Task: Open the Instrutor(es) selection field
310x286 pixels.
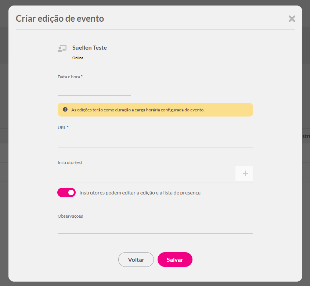Action: coord(146,174)
